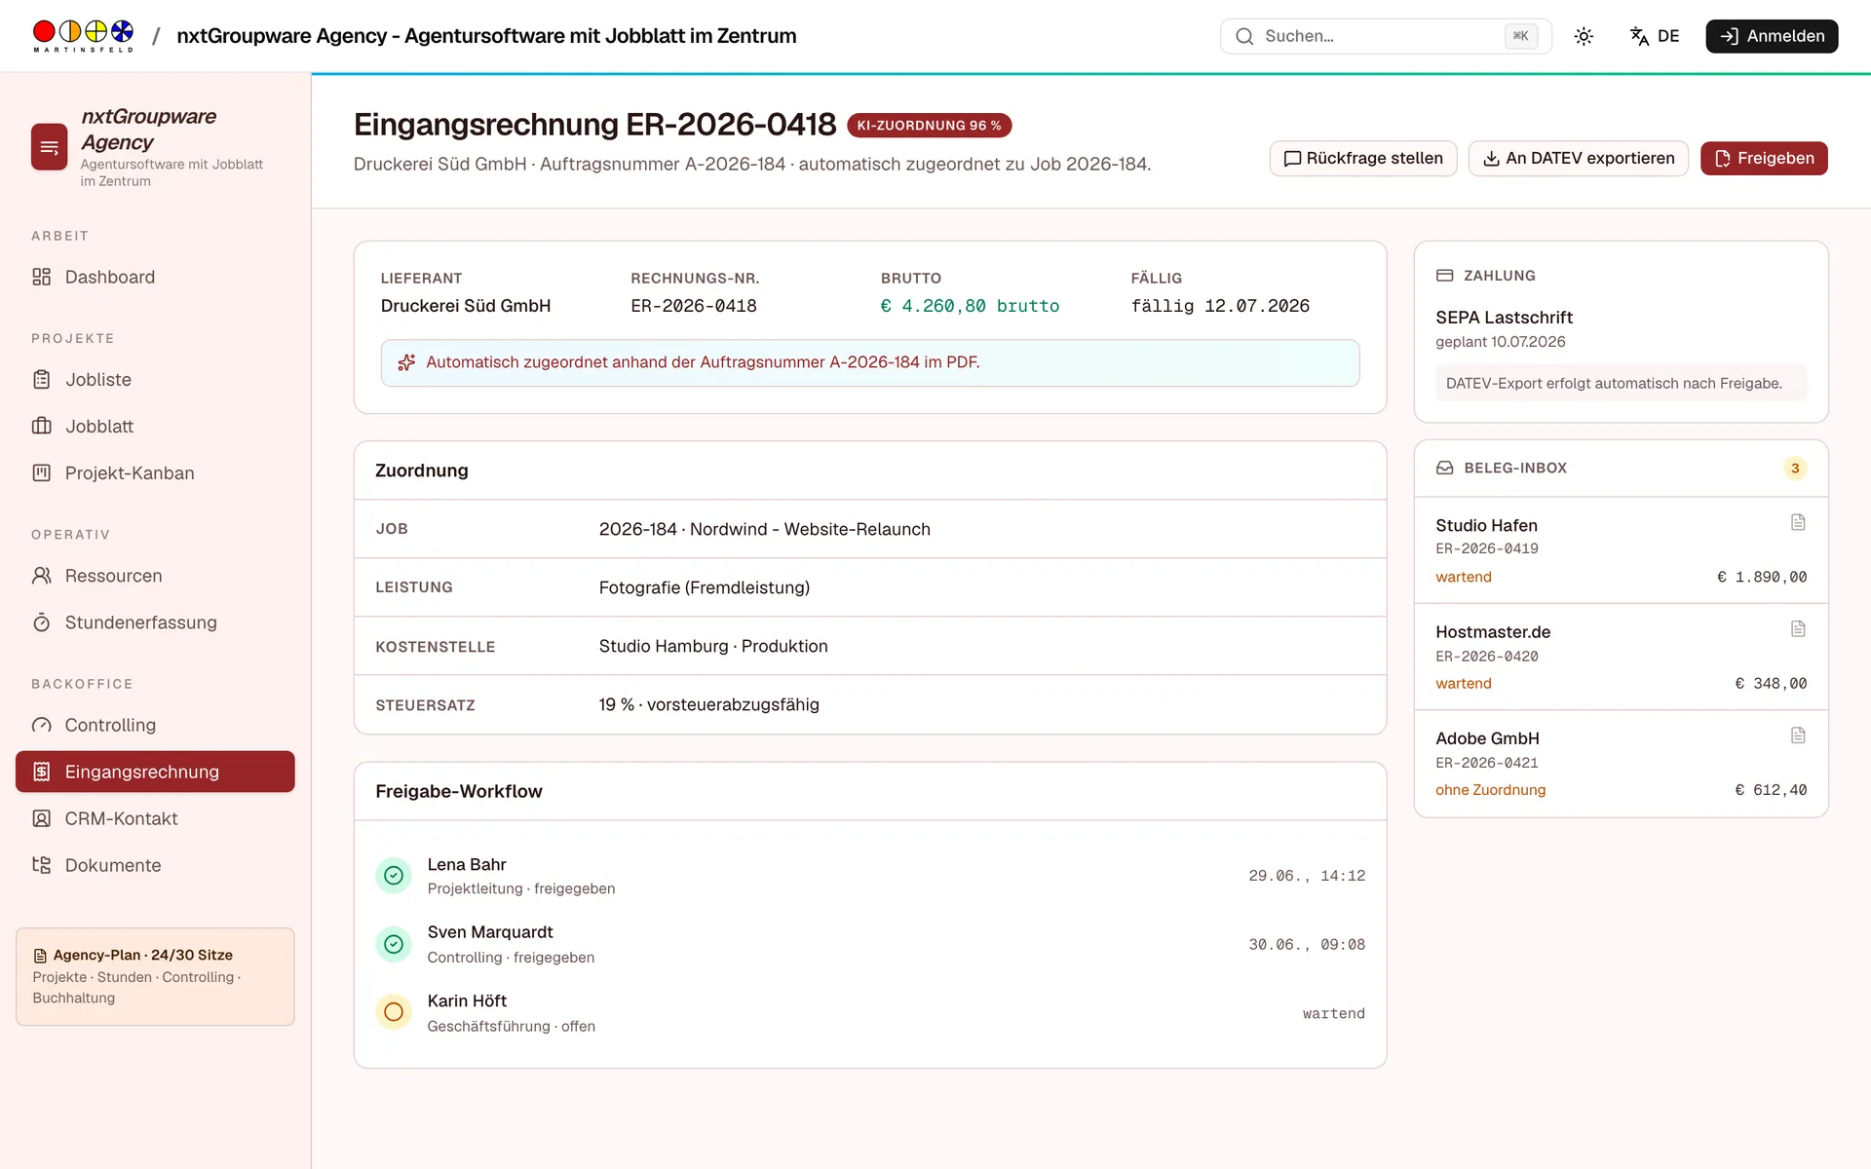Click Lena Bahr approved check icon
1871x1169 pixels.
394,876
